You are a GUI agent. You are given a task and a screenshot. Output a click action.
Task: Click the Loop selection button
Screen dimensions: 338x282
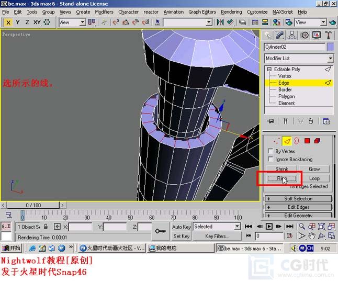[314, 178]
